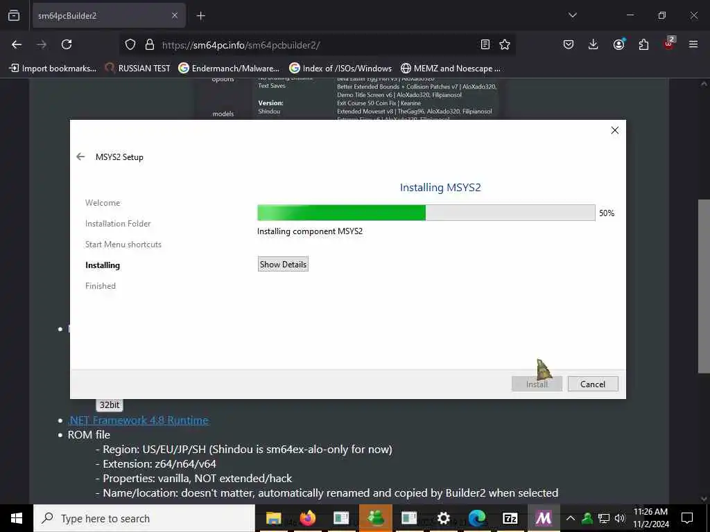Open 7-Zip from taskbar
Screen dimensions: 710x532
click(x=510, y=518)
